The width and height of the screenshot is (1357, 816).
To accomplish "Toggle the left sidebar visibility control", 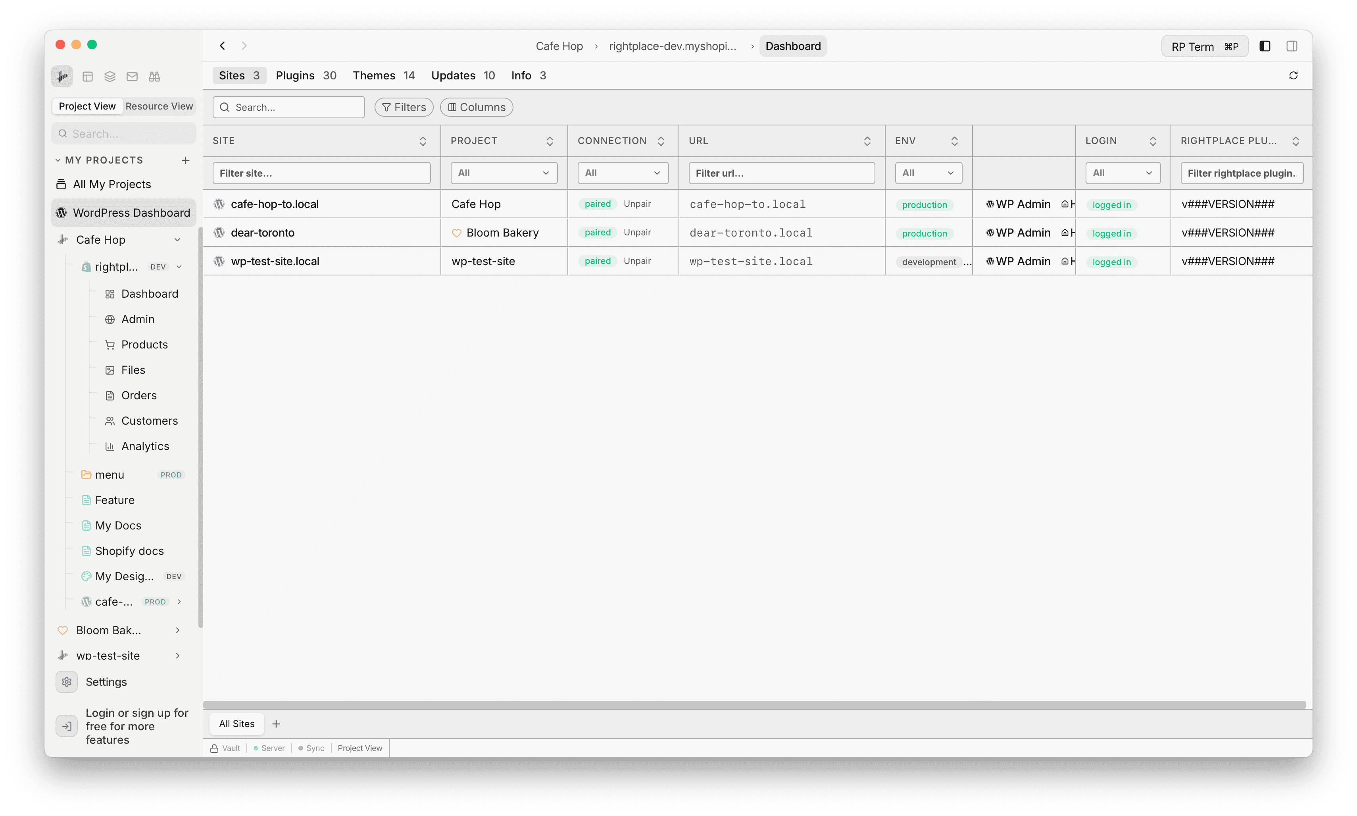I will (1265, 46).
